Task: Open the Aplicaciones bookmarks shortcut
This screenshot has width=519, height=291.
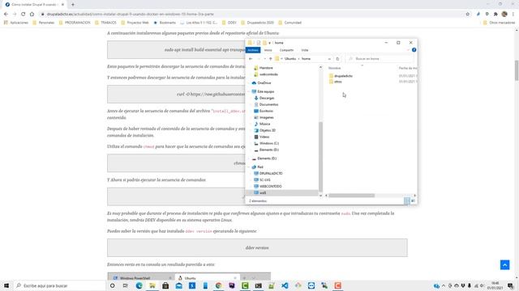Action: tap(16, 23)
